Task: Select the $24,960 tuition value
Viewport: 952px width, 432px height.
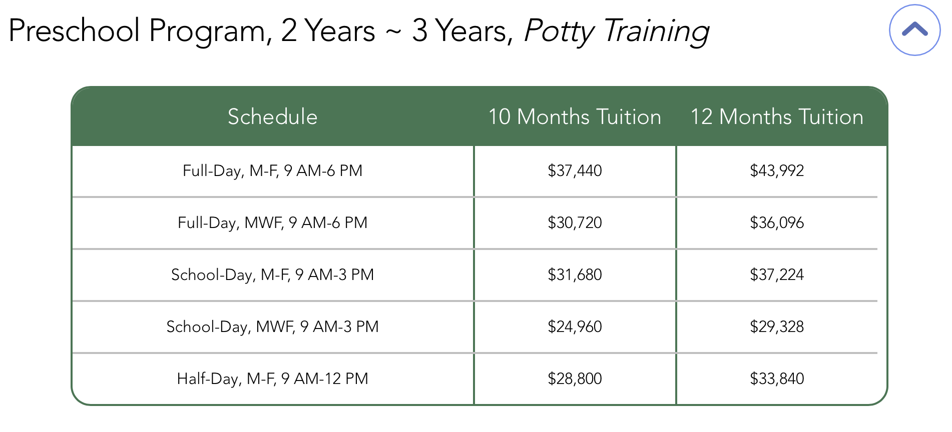Action: pyautogui.click(x=575, y=326)
